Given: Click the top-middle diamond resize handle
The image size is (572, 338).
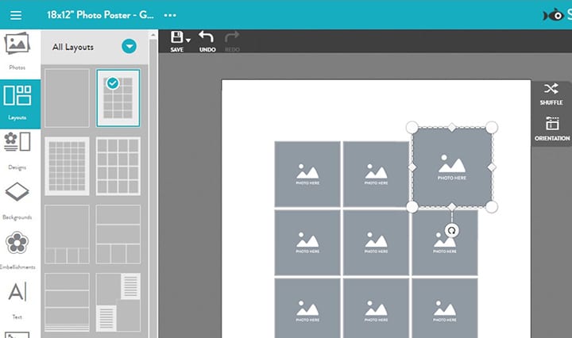Looking at the screenshot, I should tap(452, 128).
